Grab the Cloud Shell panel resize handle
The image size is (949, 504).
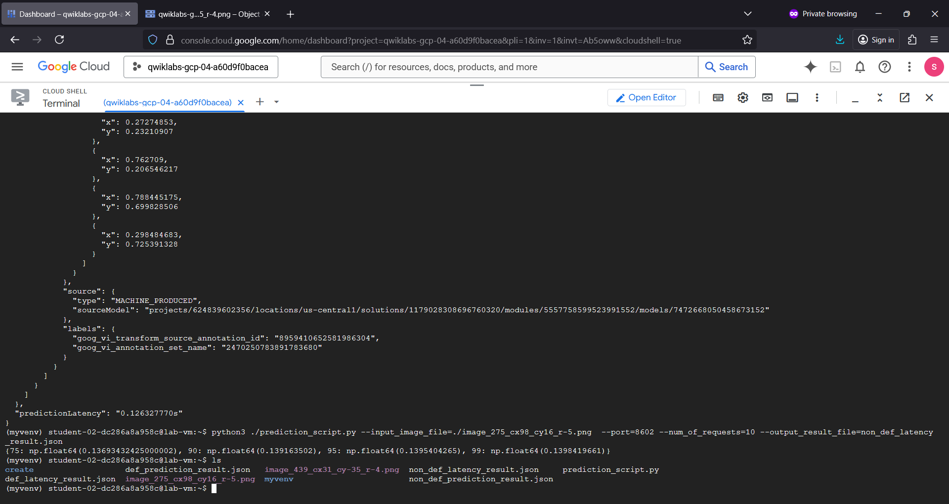(x=477, y=85)
